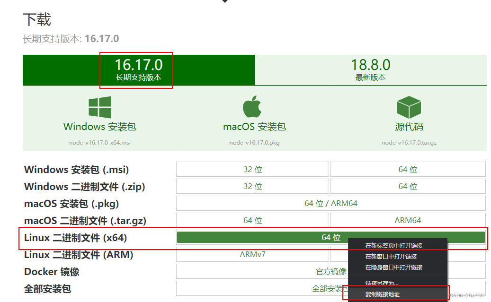
Task: Choose 在隐身窗口中打开链接 from the context menu
Action: tap(394, 267)
